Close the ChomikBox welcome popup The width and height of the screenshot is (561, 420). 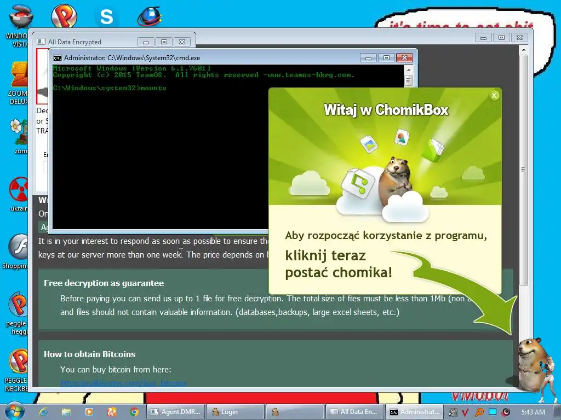point(494,95)
